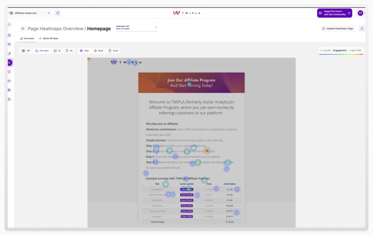Switch to the tablet device filter showing 18
Viewport: 373px width, 235px height.
57,51
